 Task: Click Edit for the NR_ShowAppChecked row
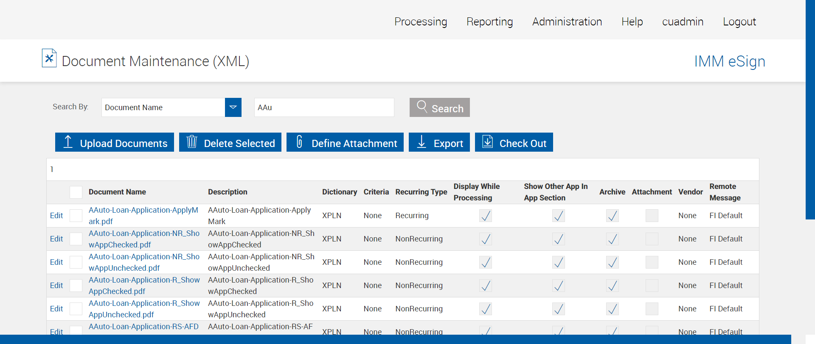click(x=56, y=239)
